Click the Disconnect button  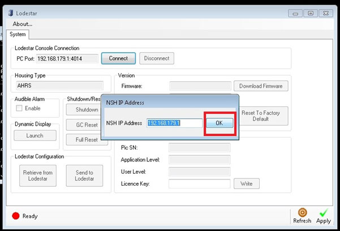click(157, 58)
